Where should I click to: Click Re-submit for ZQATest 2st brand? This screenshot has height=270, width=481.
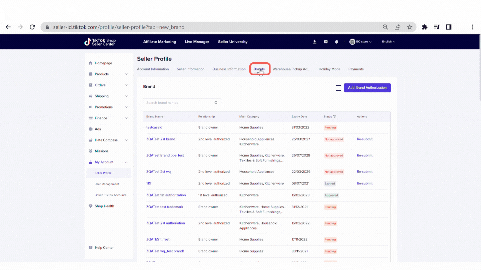pos(364,139)
